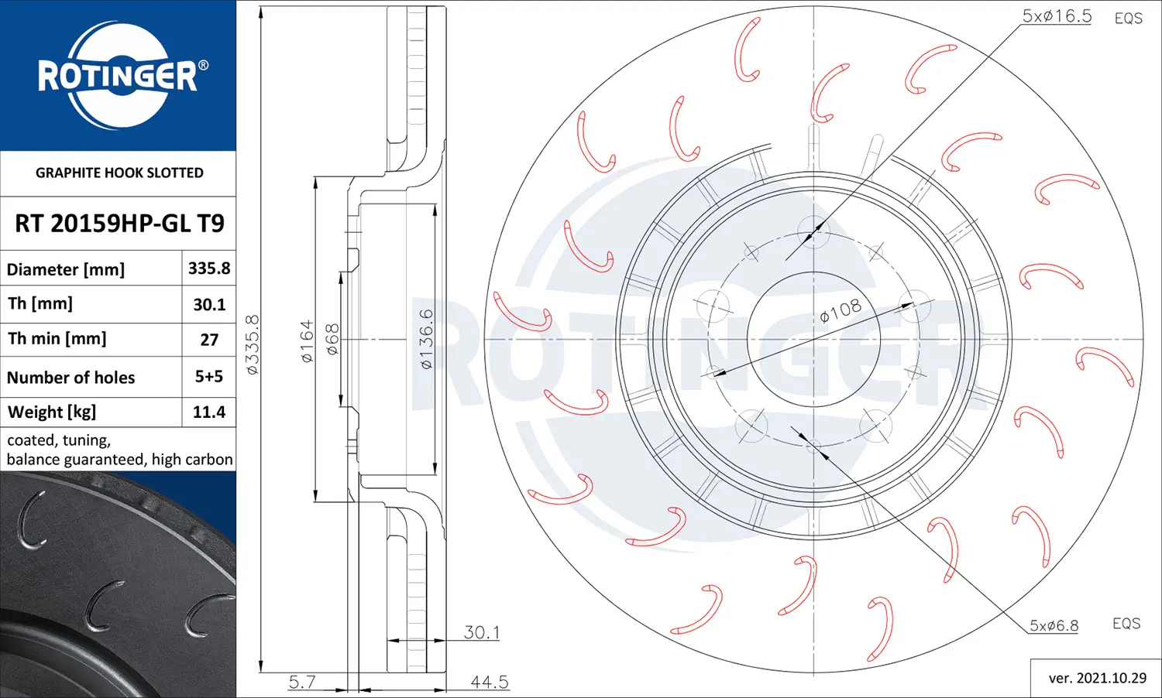Click the Th min value 27
1162x698 pixels.
tap(209, 340)
